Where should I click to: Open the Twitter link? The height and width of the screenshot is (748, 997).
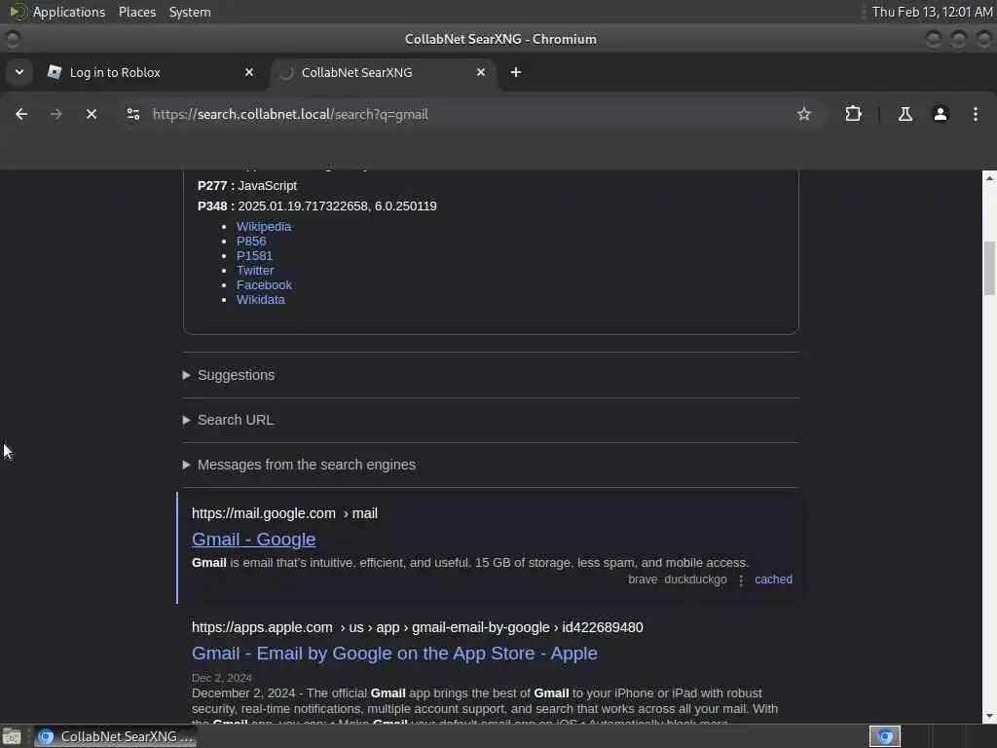click(255, 271)
